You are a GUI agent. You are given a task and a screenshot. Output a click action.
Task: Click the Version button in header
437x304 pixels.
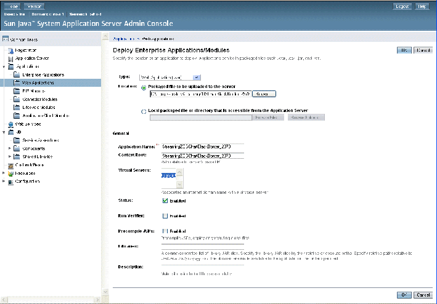[x=35, y=6]
